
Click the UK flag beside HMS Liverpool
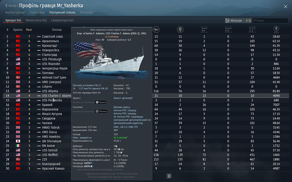(18, 82)
